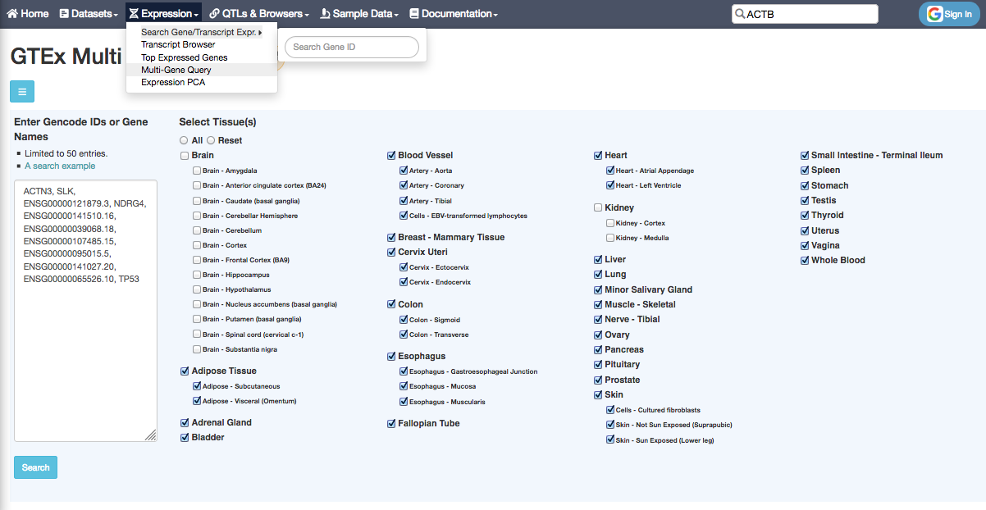Select the Reset radio button
The height and width of the screenshot is (510, 986).
point(211,140)
